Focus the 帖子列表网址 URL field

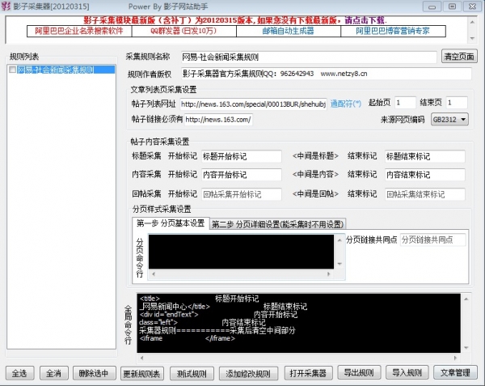click(x=253, y=104)
